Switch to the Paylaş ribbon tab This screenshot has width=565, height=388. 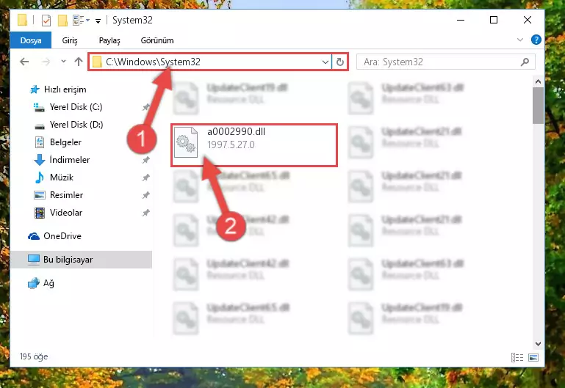pyautogui.click(x=109, y=40)
